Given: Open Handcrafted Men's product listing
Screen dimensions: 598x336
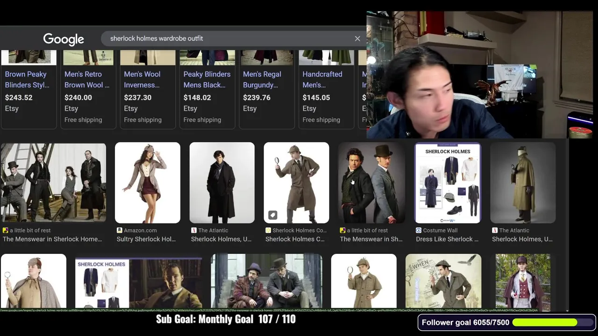Looking at the screenshot, I should 322,79.
